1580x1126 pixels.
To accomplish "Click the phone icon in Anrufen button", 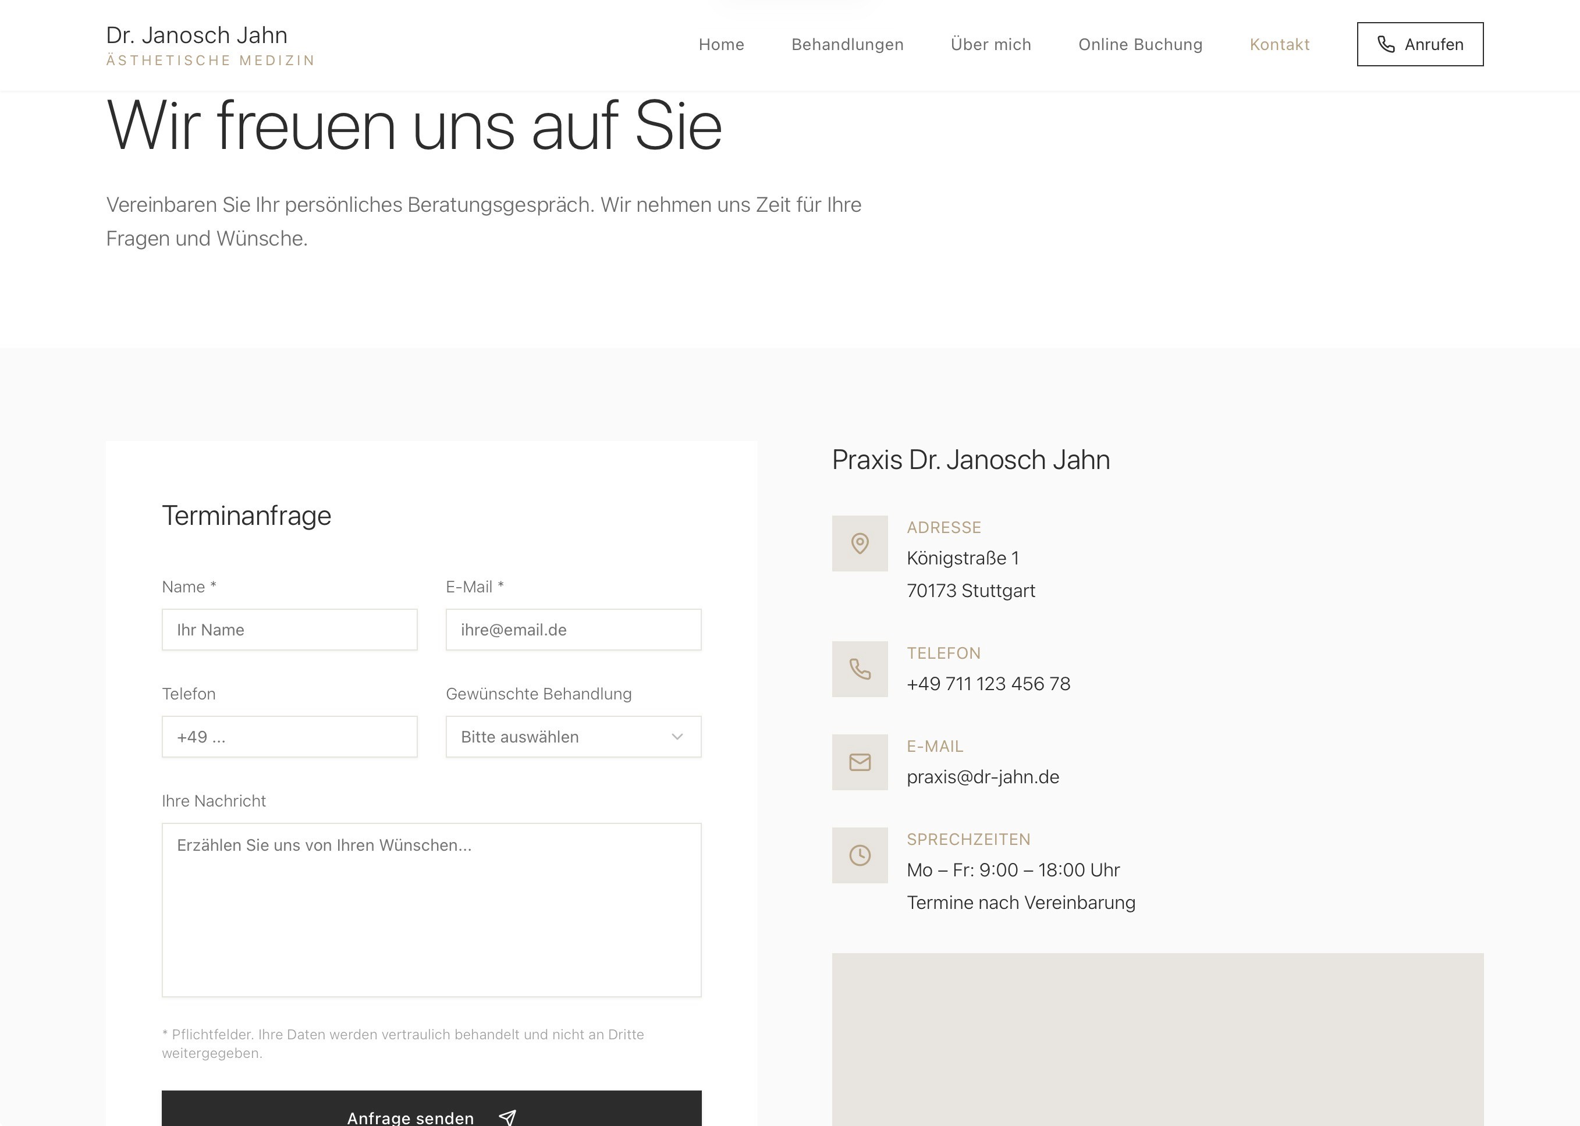I will click(x=1385, y=44).
